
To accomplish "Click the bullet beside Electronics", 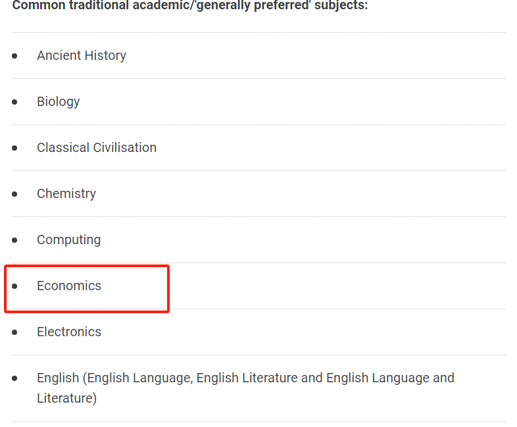I will [14, 332].
